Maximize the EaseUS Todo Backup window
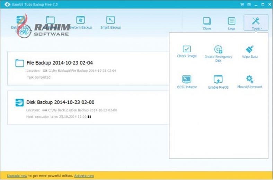 click(x=263, y=4)
